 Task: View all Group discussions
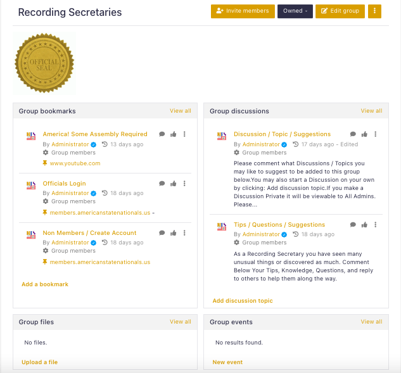(x=371, y=111)
